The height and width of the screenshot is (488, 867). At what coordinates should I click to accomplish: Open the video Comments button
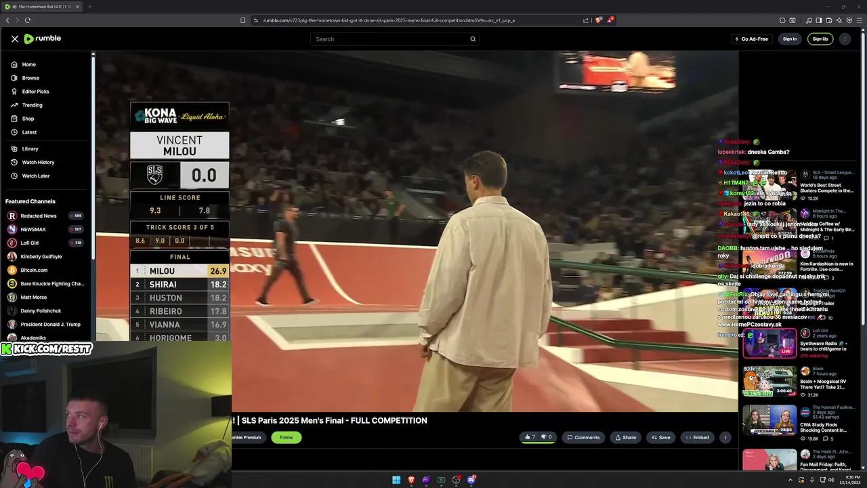tap(583, 437)
